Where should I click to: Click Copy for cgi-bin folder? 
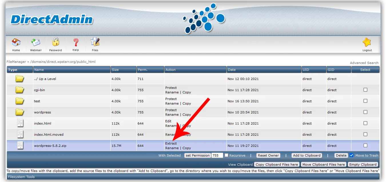point(187,92)
